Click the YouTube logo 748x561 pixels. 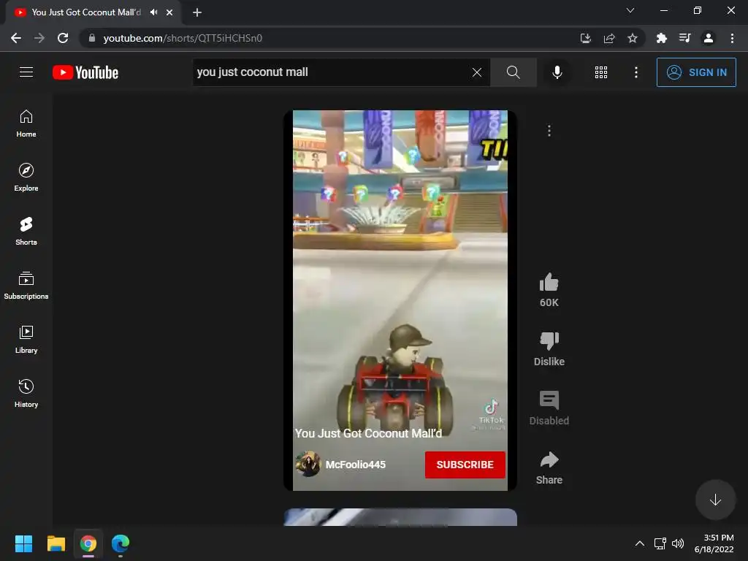coord(85,72)
